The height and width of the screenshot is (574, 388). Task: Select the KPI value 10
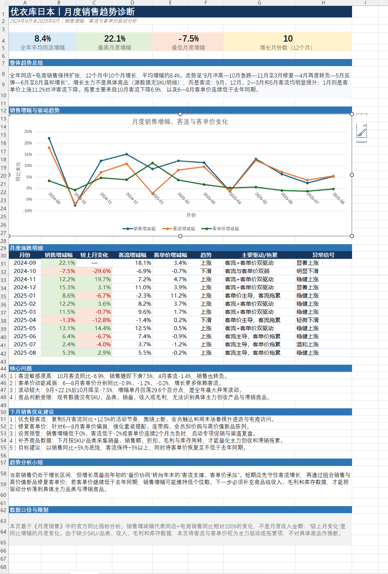coord(288,39)
